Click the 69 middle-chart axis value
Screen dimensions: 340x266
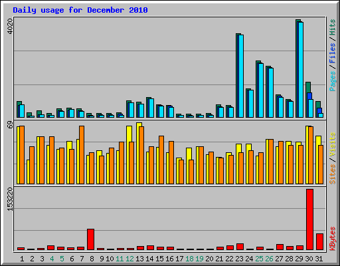point(10,124)
